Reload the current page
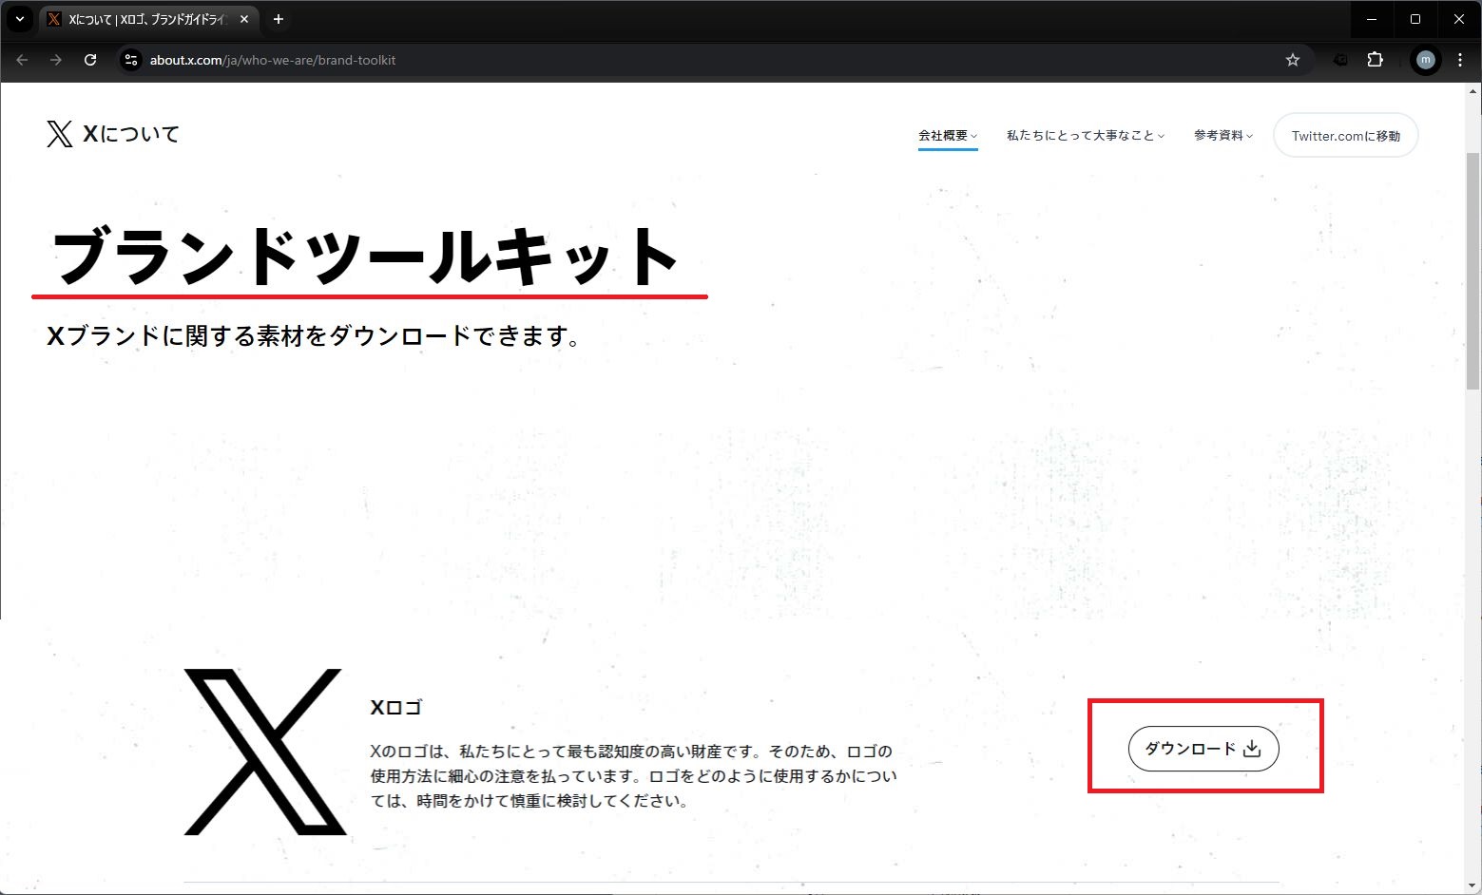Image resolution: width=1482 pixels, height=895 pixels. tap(90, 60)
